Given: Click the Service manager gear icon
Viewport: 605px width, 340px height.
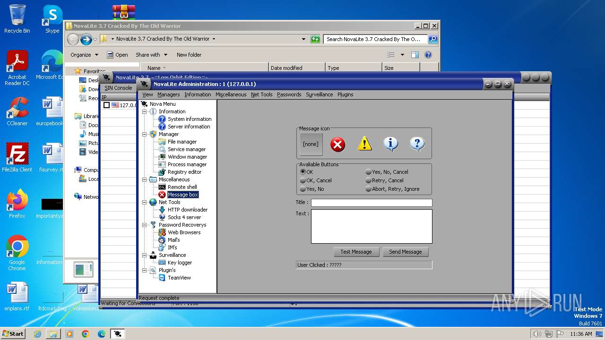Looking at the screenshot, I should click(x=162, y=149).
